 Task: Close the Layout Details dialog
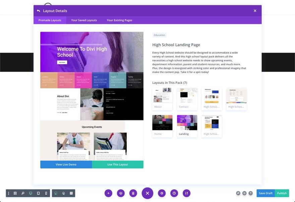tap(255, 11)
